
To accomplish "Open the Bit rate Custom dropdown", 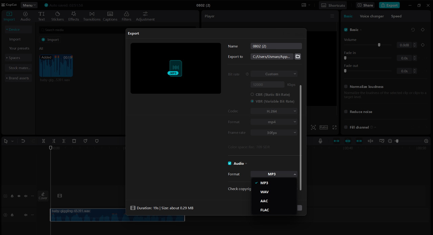I will point(274,74).
